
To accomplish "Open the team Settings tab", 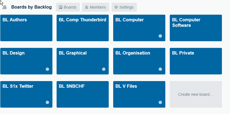I will click(124, 7).
